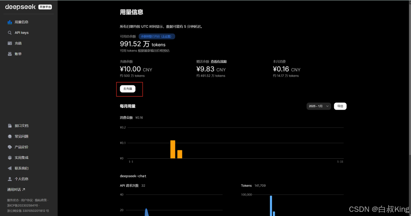
Task: Click the card icon for 充值
Action: (10, 43)
